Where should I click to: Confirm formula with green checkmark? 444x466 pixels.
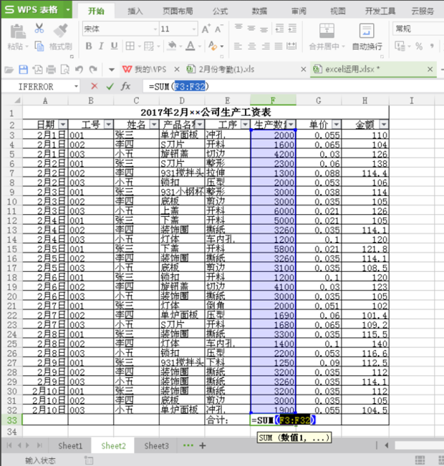109,86
